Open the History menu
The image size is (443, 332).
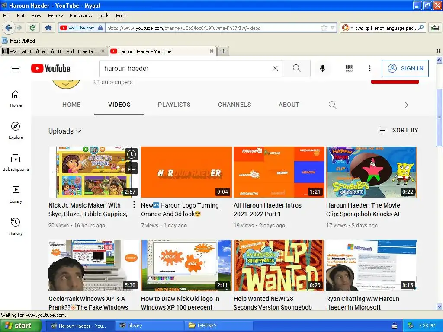(55, 16)
